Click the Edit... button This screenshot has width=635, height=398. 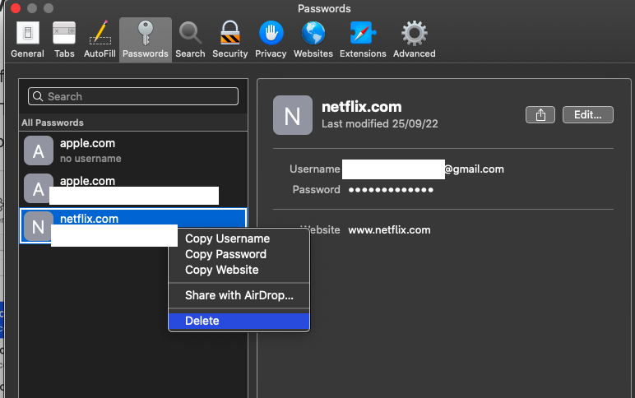[x=587, y=115]
